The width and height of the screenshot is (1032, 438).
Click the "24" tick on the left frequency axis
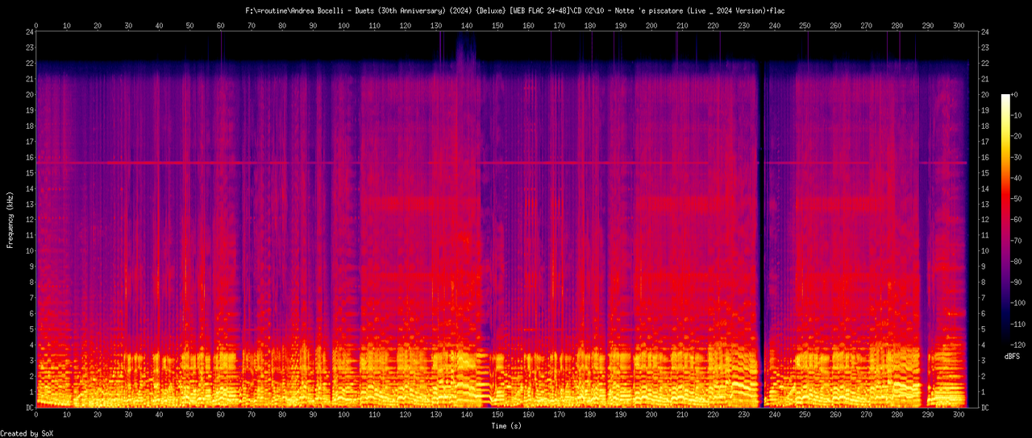pos(29,32)
